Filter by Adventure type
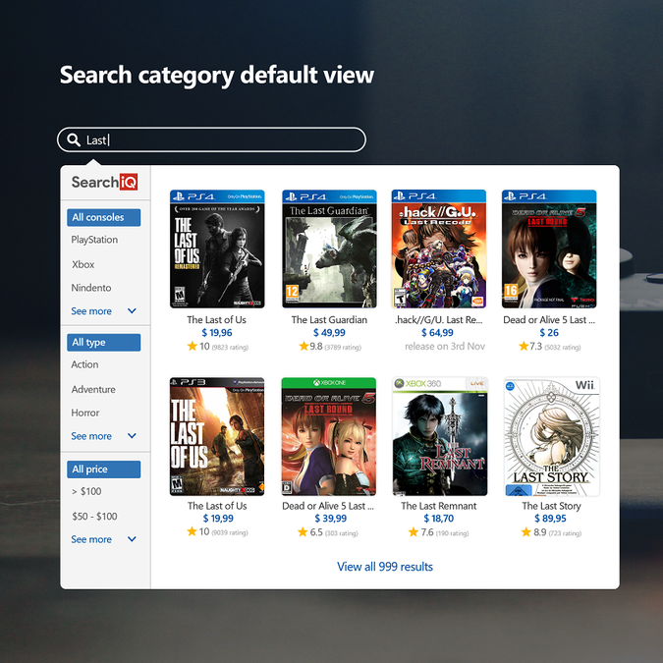 pyautogui.click(x=93, y=389)
